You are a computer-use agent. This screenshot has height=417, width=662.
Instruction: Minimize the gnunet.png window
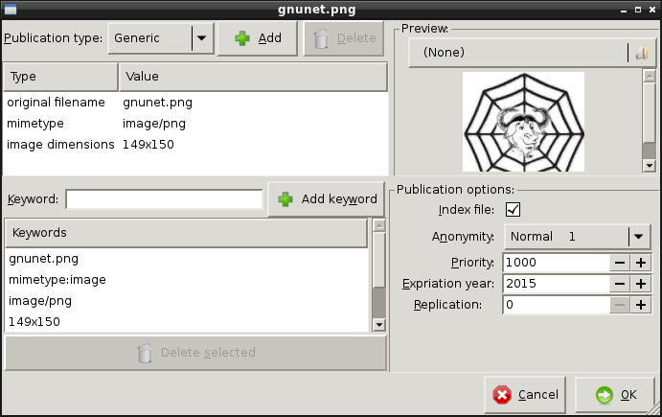[624, 10]
